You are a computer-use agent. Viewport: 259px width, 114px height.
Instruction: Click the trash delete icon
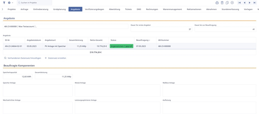tap(222, 3)
